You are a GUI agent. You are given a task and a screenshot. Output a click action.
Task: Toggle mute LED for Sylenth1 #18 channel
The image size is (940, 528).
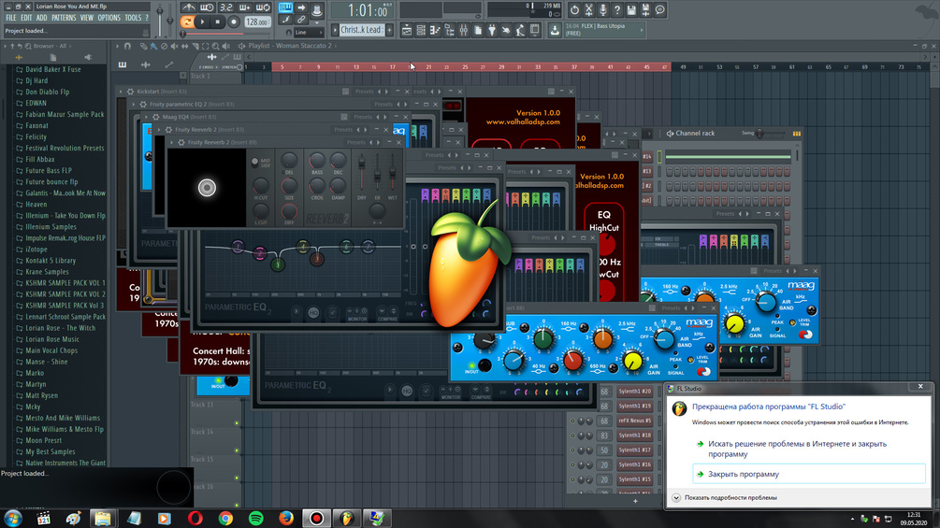coord(572,435)
